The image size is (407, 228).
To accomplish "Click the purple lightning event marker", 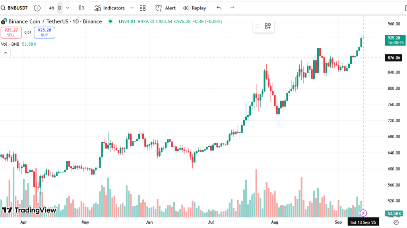I will [363, 213].
